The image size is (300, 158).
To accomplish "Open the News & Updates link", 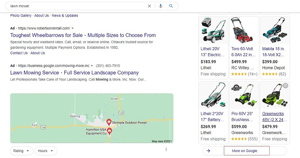I will coord(65,16).
